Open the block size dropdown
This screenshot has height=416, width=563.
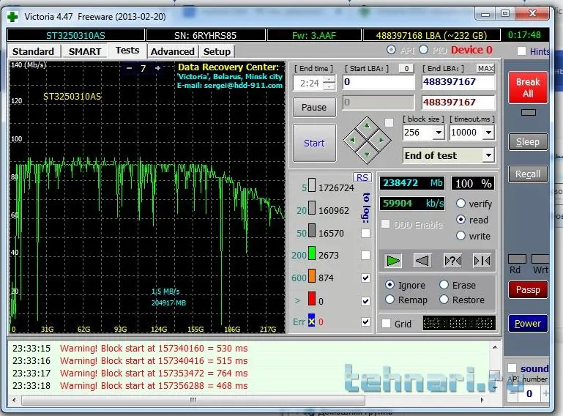[438, 133]
